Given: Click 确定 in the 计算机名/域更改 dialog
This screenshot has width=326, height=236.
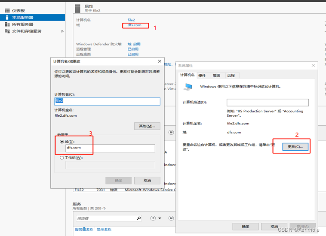Looking at the screenshot, I should [x=119, y=180].
